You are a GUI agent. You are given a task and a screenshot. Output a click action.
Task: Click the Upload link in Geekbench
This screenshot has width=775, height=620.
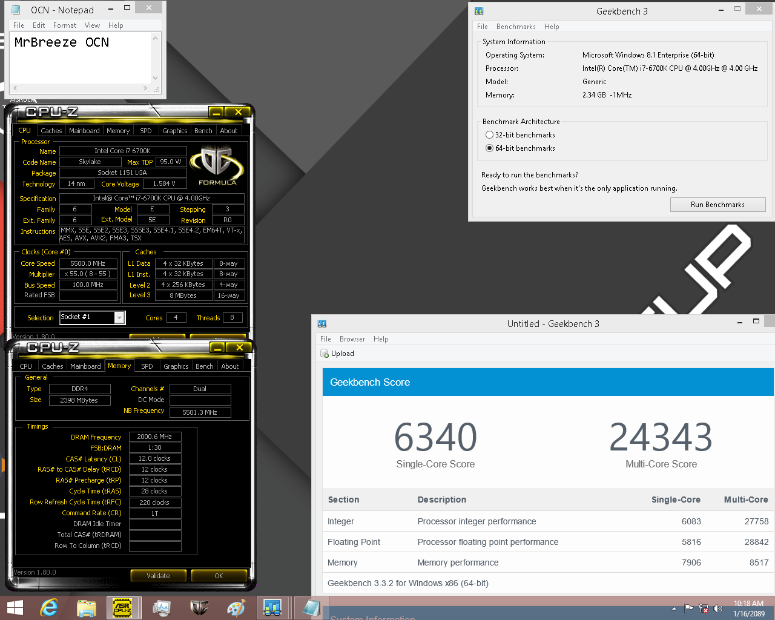click(342, 354)
